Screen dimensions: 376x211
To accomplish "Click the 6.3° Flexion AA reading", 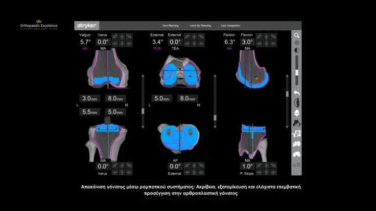I will 230,42.
